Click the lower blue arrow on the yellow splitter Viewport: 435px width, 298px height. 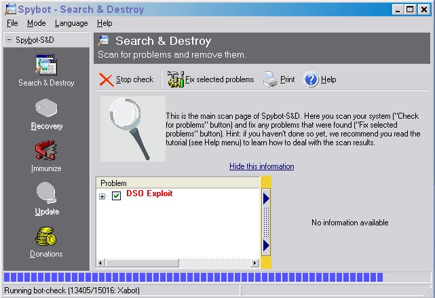coord(266,244)
